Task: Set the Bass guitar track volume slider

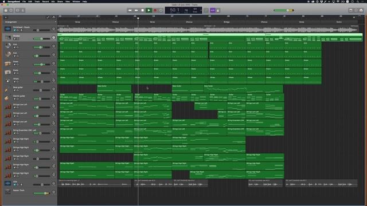Action: 41,90
